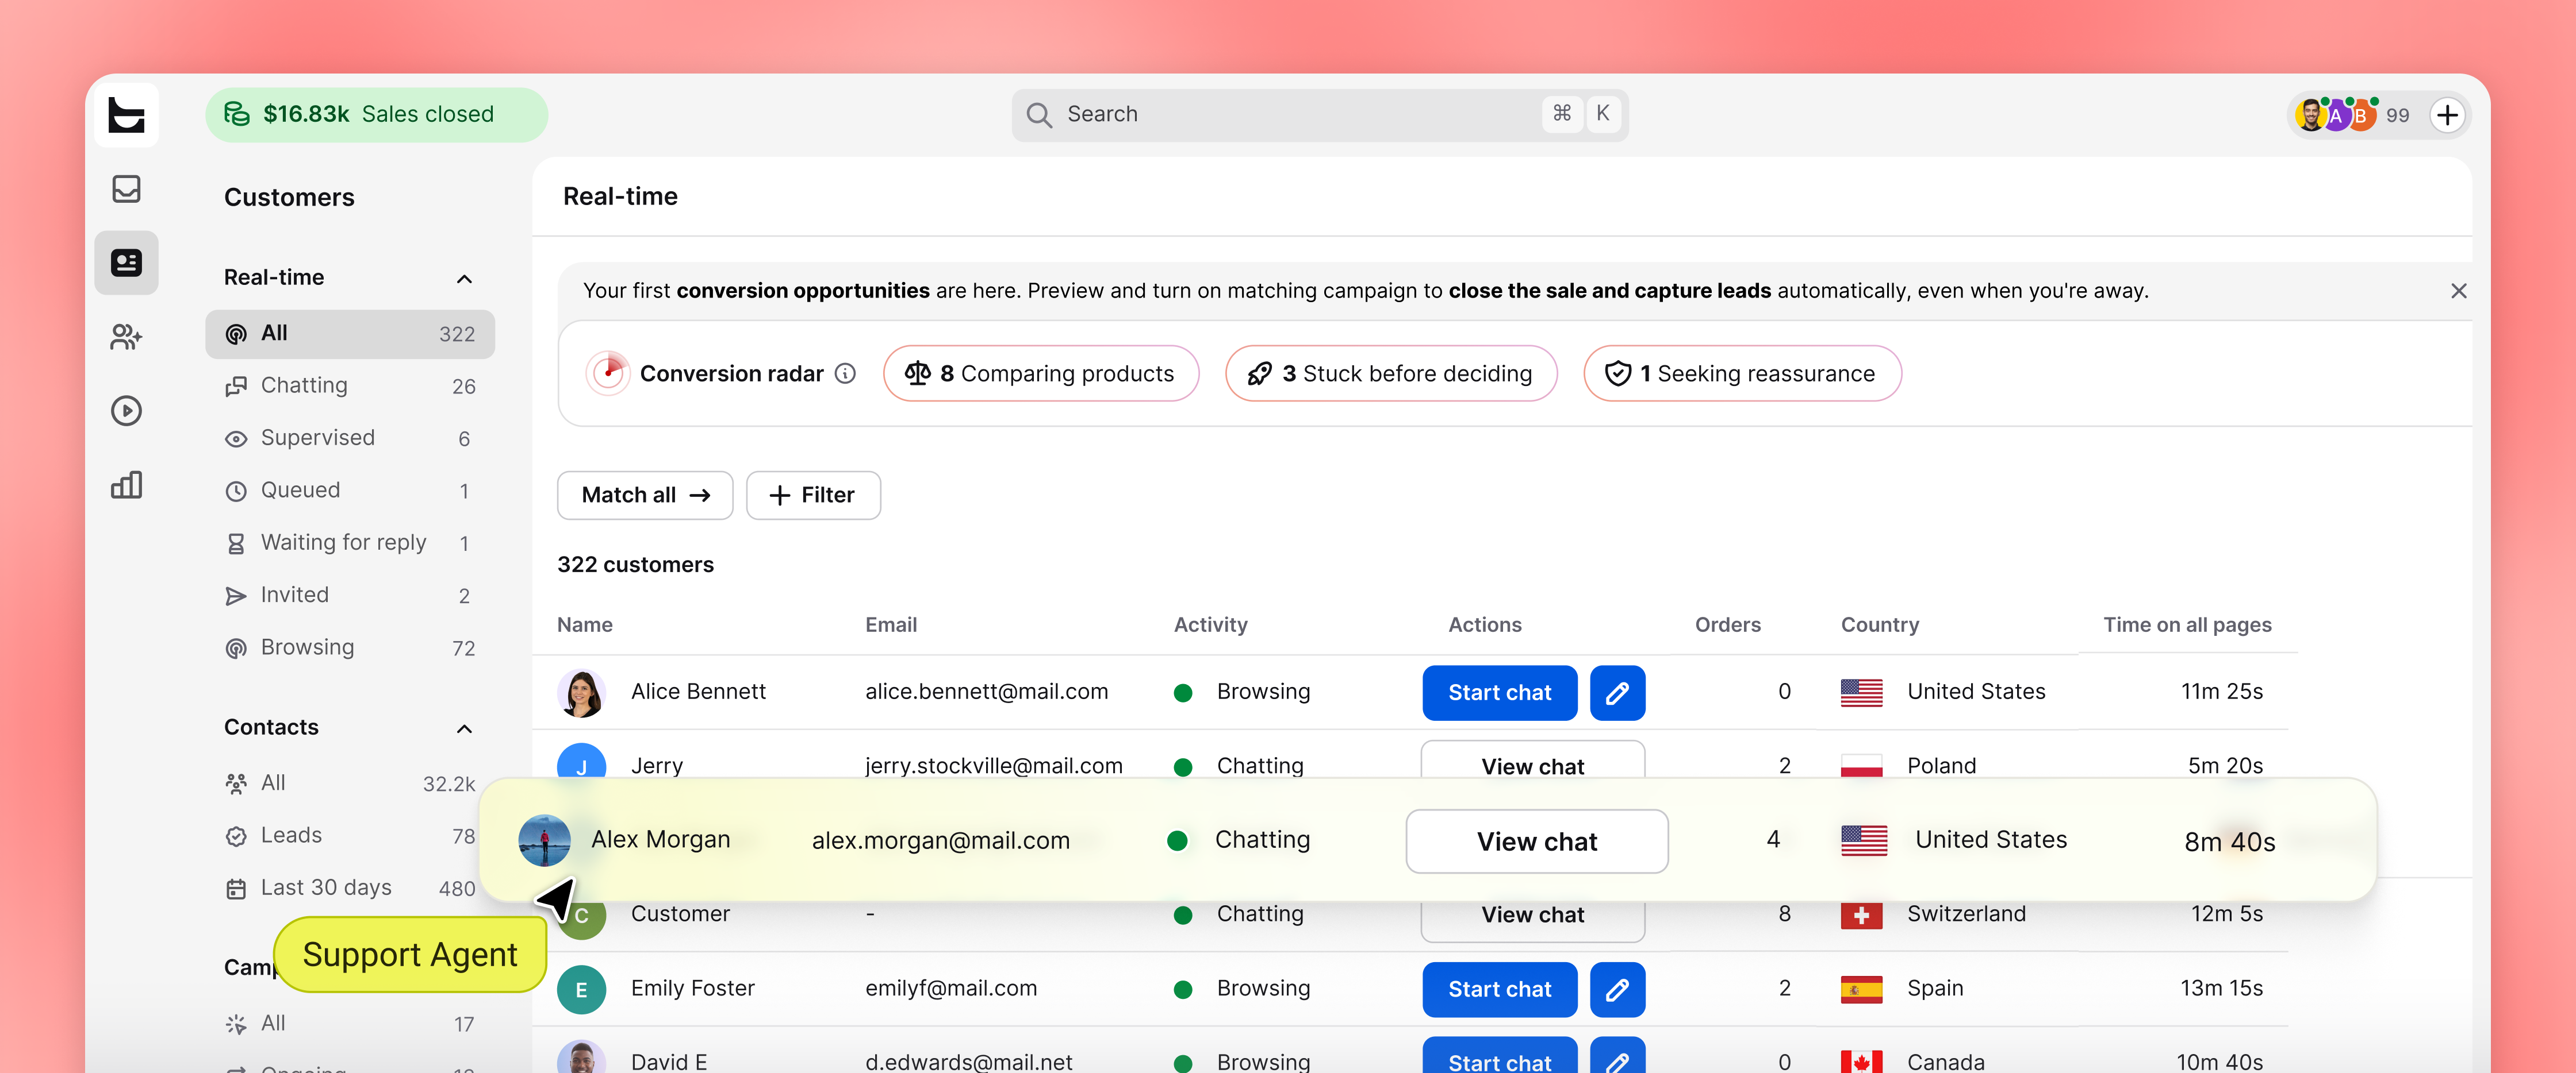The image size is (2576, 1073).
Task: Open All contacts with 32.2k
Action: 350,783
